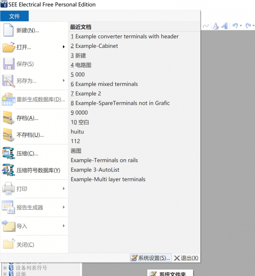Open recent document Example mixed terminals
255x276 pixels.
(x=104, y=84)
